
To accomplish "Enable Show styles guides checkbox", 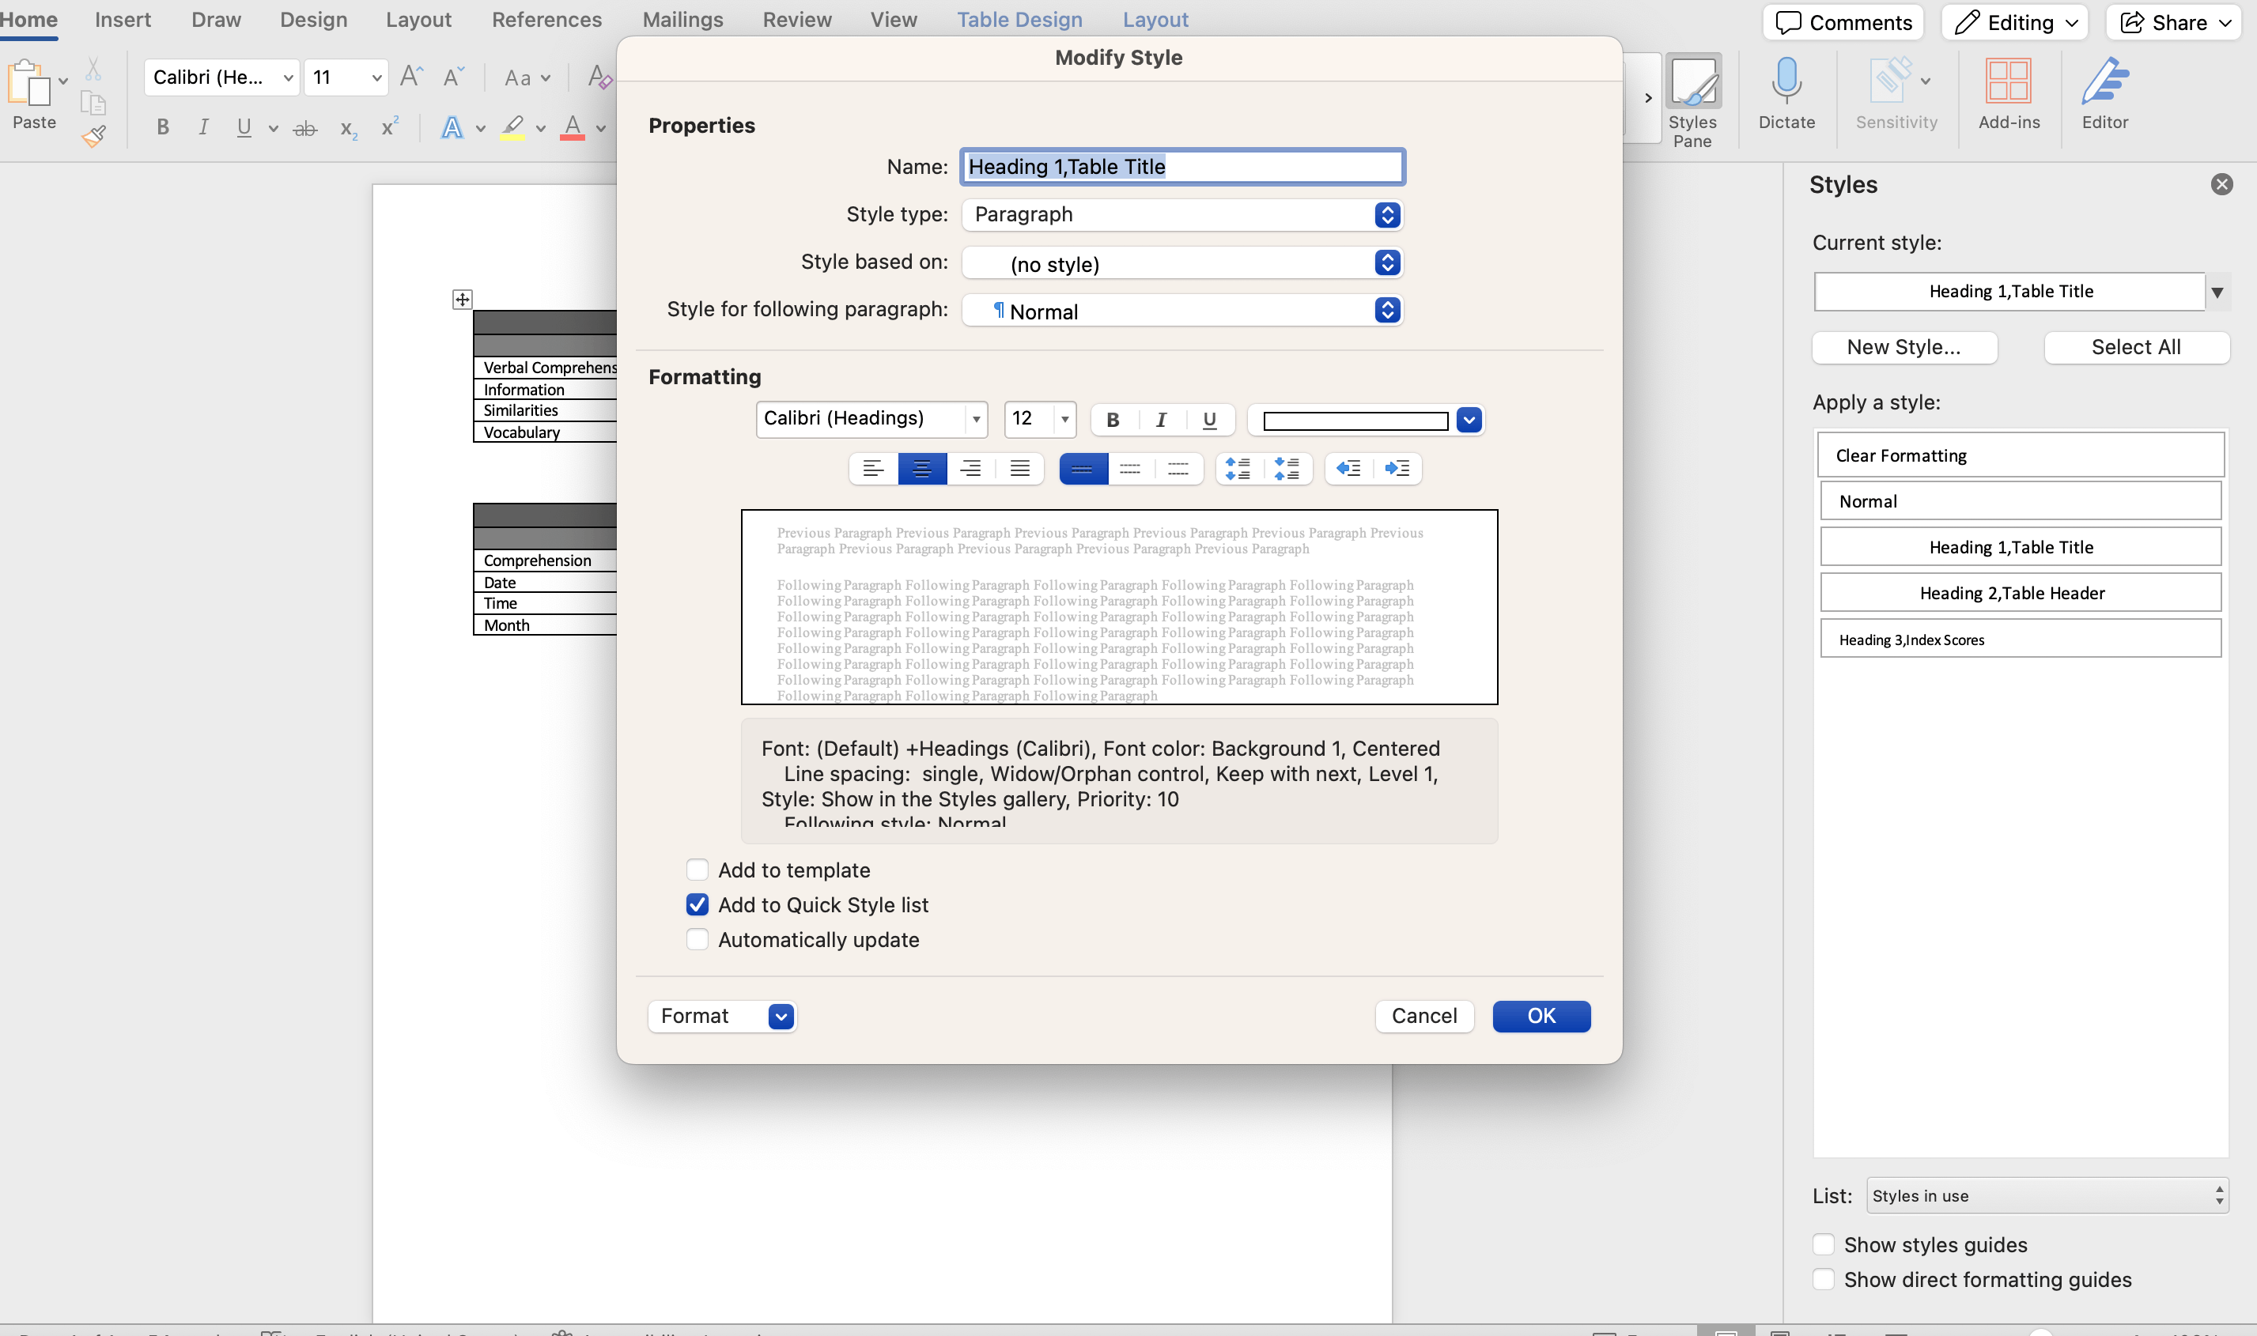I will 1824,1244.
